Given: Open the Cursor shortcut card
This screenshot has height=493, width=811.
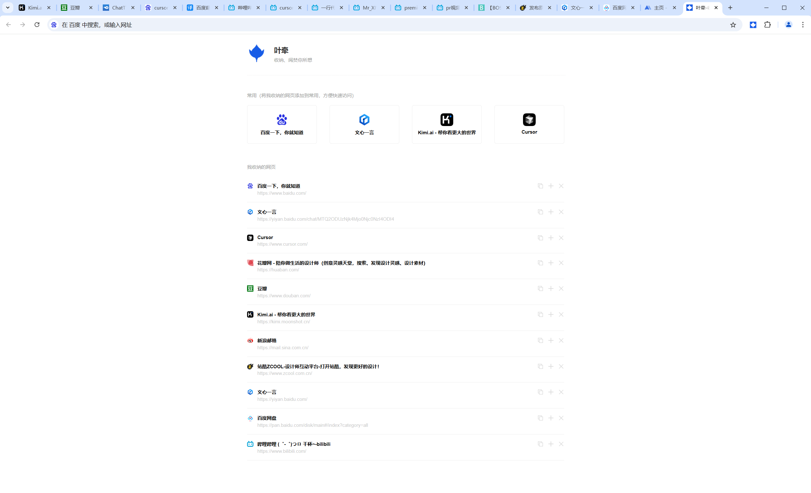Looking at the screenshot, I should click(529, 124).
